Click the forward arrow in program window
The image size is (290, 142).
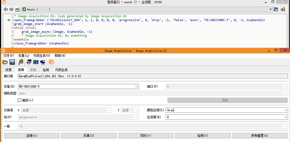[x=12, y=9]
